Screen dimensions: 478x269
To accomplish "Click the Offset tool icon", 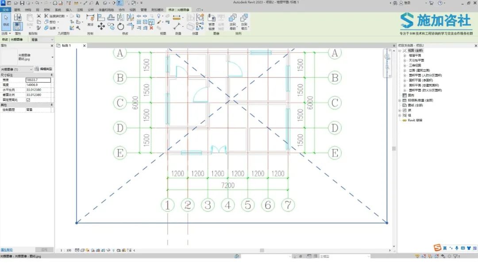I will [111, 17].
